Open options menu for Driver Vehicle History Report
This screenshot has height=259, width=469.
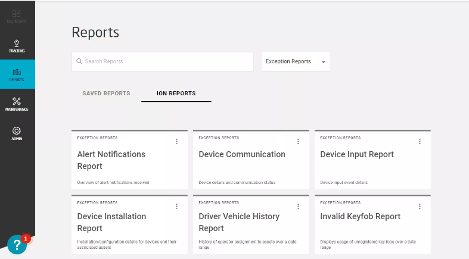pos(298,206)
